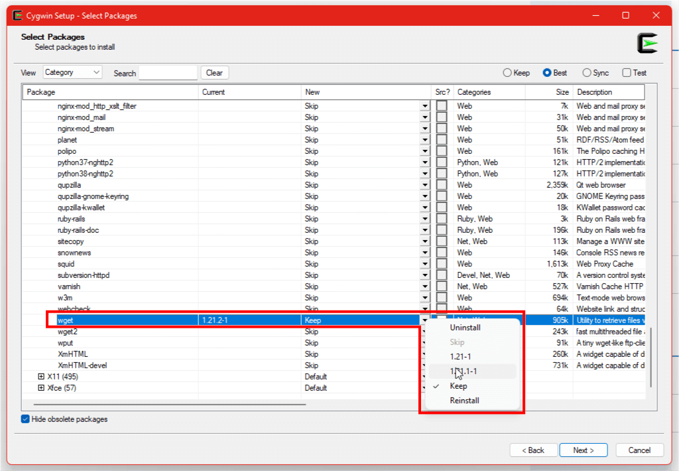Select the ruby-rails-doc package name
The height and width of the screenshot is (471, 679).
pyautogui.click(x=78, y=230)
